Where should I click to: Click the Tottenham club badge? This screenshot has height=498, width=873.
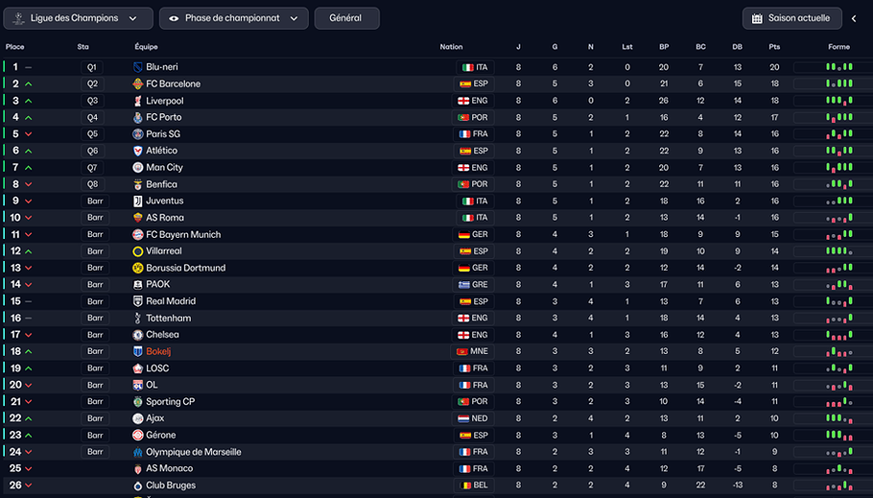click(x=138, y=319)
